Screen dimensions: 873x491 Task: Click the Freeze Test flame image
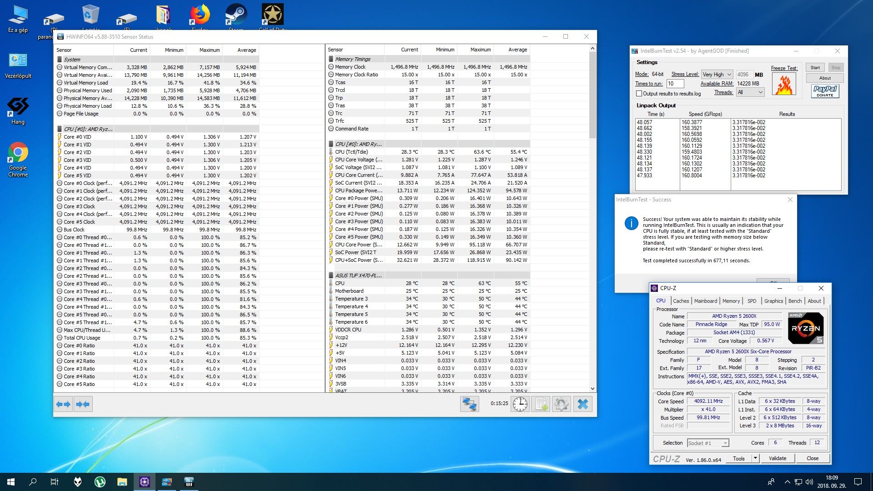coord(784,84)
